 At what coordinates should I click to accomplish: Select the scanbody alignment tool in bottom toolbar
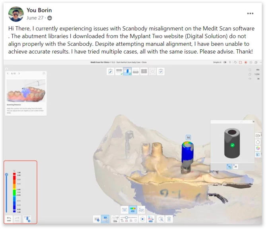[x=105, y=219]
